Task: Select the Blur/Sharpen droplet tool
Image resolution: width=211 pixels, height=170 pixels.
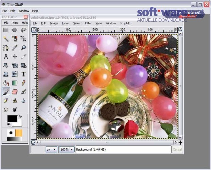Action: click(x=23, y=101)
